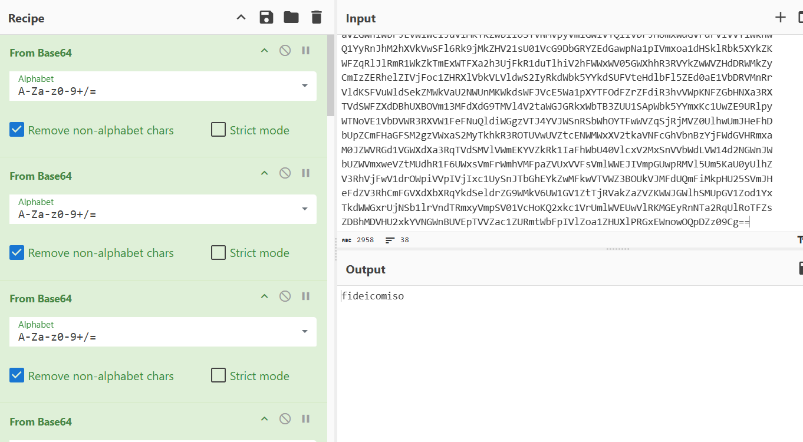Image resolution: width=803 pixels, height=442 pixels.
Task: Set breakpoint on the first From Base64 operation
Action: (x=305, y=51)
